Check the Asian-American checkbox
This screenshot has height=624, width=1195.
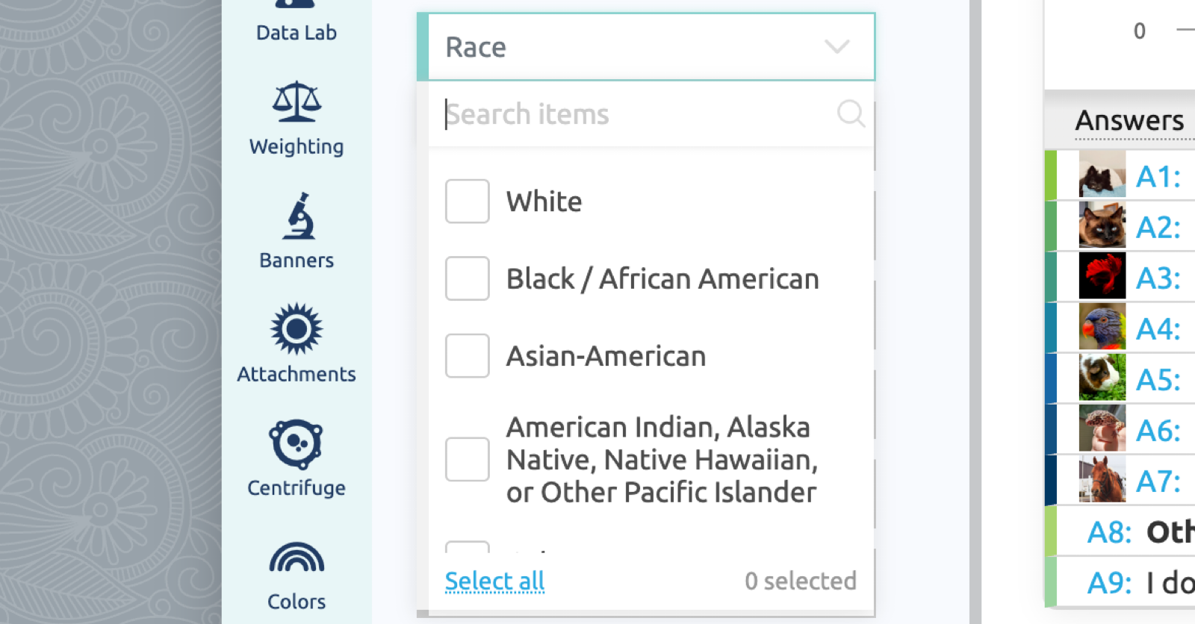[x=468, y=356]
